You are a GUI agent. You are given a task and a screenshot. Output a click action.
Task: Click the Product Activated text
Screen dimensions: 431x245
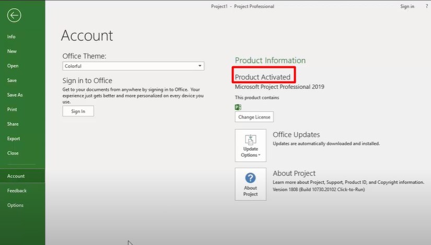(262, 77)
